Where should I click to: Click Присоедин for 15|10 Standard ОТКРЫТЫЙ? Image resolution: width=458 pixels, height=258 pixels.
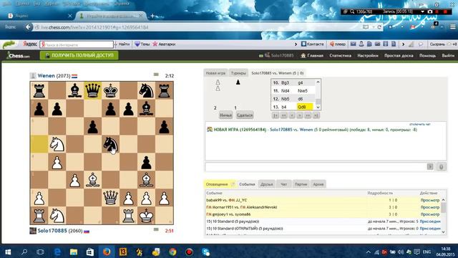pyautogui.click(x=430, y=229)
